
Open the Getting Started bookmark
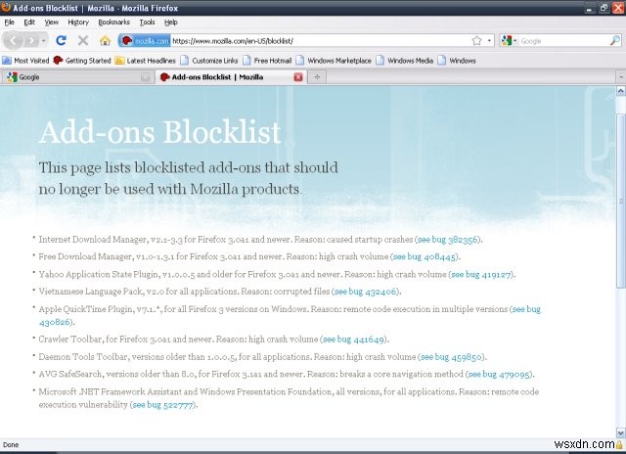[82, 61]
